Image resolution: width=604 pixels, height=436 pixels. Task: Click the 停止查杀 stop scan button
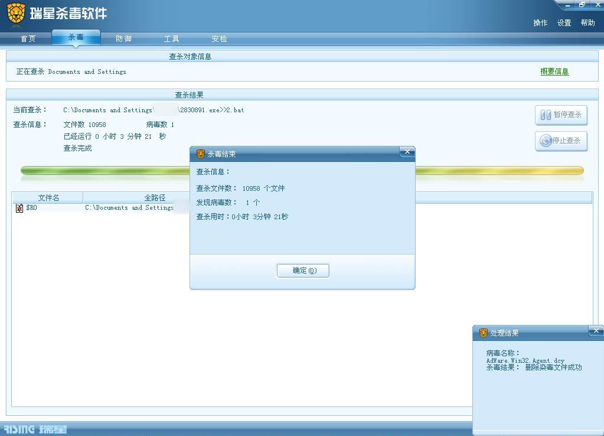pos(561,141)
